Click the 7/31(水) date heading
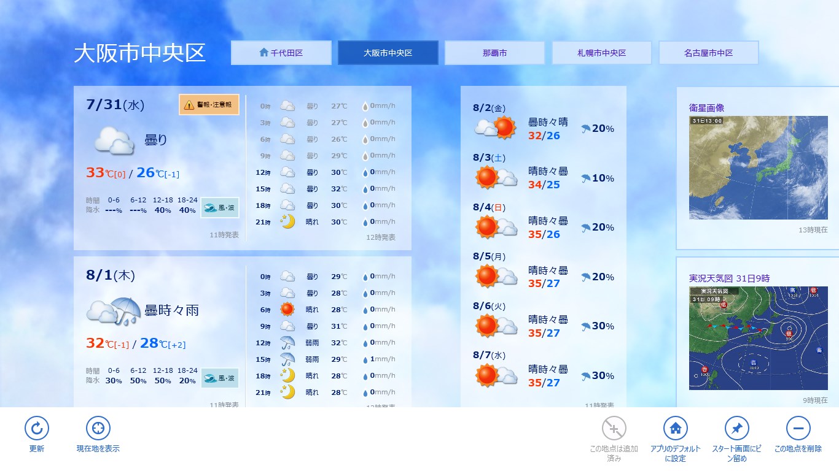The image size is (839, 471). pos(115,105)
